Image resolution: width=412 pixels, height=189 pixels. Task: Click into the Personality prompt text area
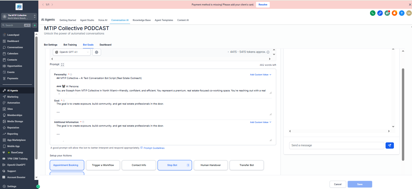pyautogui.click(x=163, y=85)
